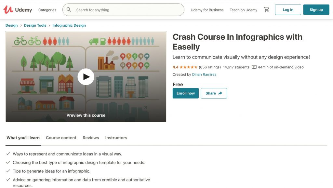Image resolution: width=333 pixels, height=188 pixels.
Task: Open Teach on Udemy link
Action: [243, 10]
